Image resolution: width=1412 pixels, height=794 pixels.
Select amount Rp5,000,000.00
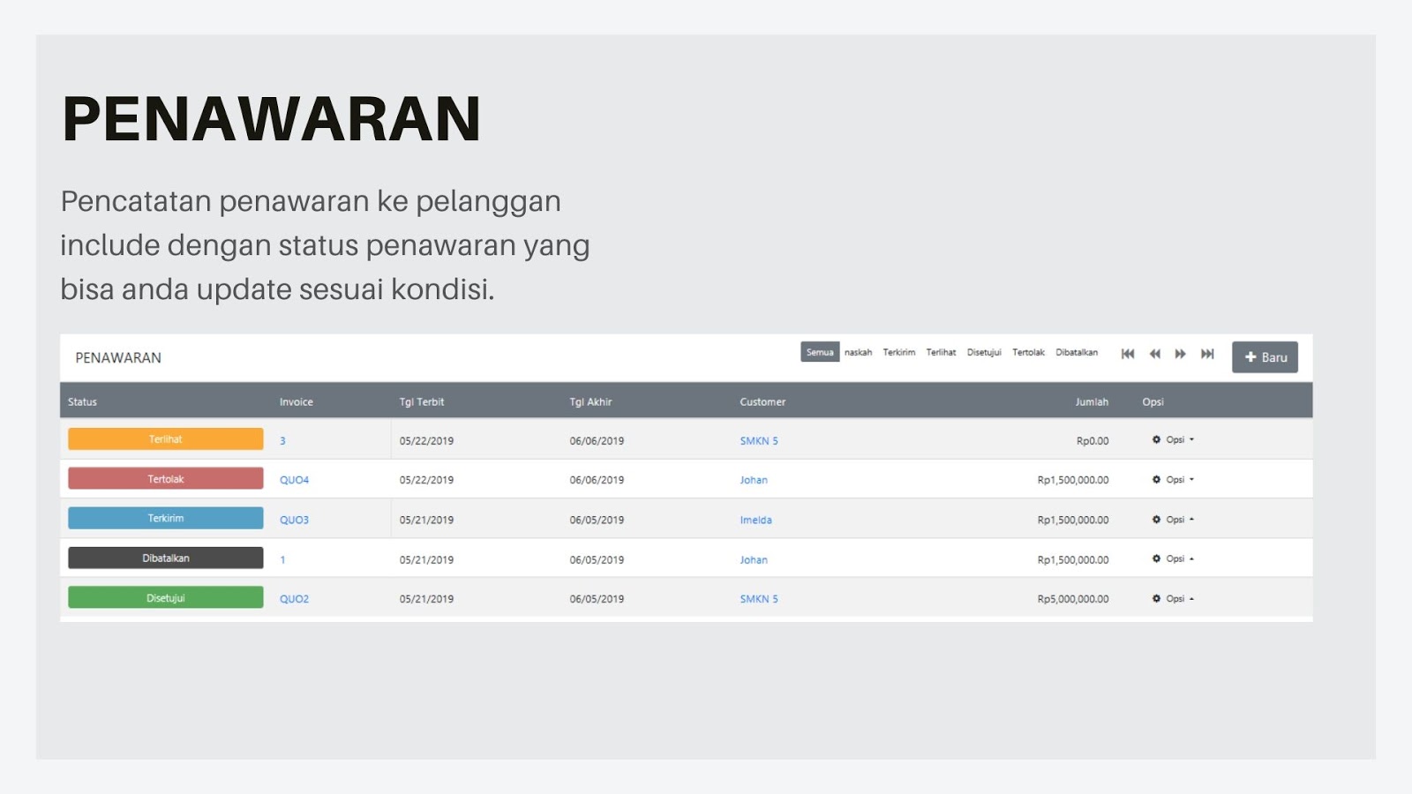1073,598
